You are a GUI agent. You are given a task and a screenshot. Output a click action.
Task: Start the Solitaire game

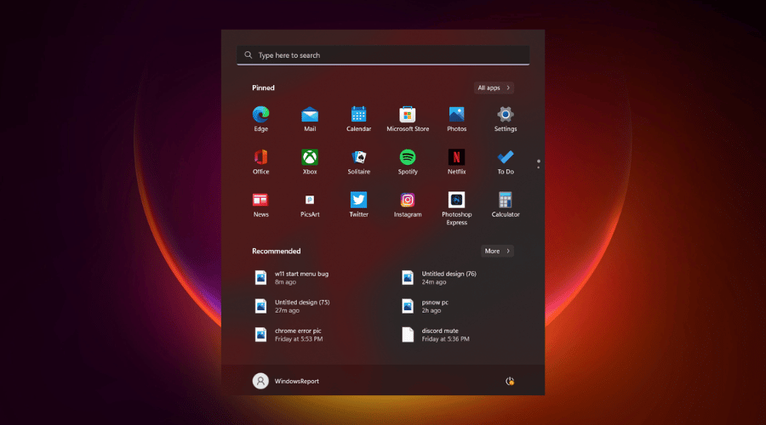pos(358,161)
